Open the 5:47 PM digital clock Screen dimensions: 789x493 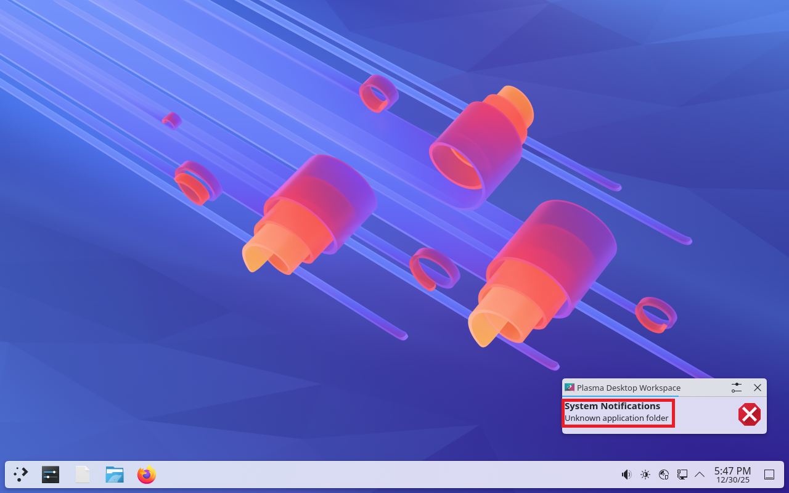pyautogui.click(x=732, y=475)
